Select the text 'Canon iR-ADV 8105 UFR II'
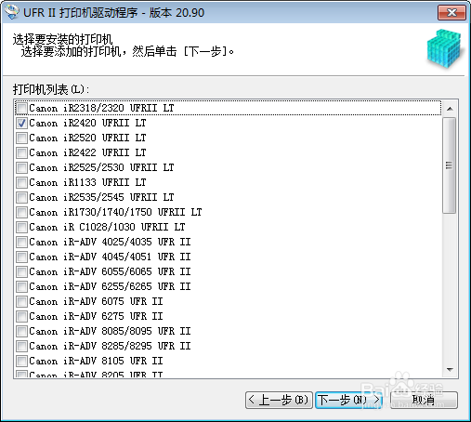 click(96, 361)
